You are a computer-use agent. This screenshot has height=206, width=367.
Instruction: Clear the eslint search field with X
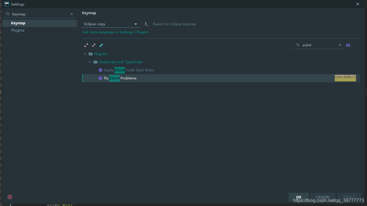(340, 45)
